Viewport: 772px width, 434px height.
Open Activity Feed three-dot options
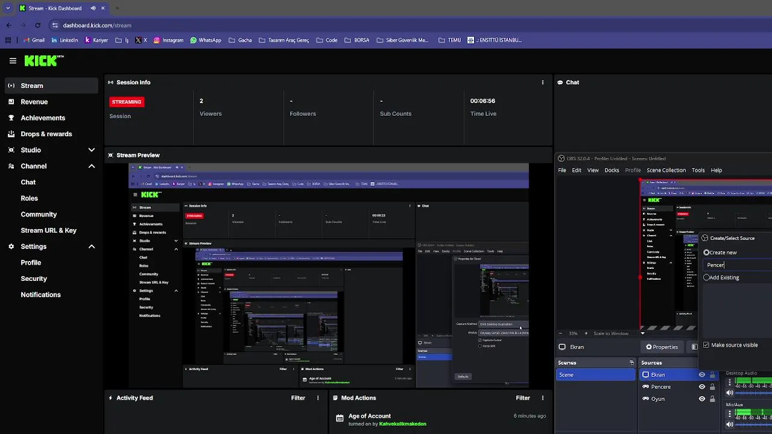pyautogui.click(x=318, y=398)
